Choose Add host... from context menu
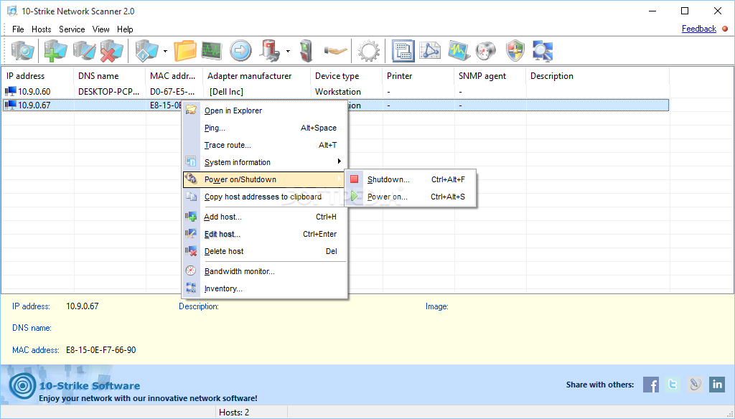735x419 pixels. coord(265,217)
